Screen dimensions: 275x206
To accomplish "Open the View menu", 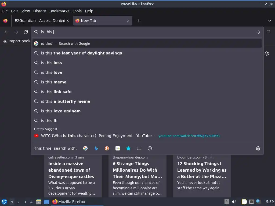I will (x=26, y=11).
